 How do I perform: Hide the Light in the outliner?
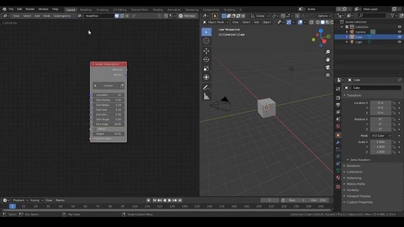click(400, 42)
